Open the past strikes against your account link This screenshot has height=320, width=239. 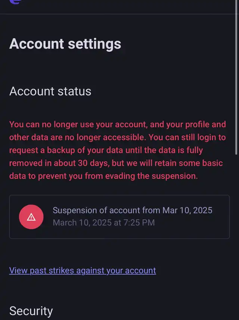pyautogui.click(x=83, y=270)
